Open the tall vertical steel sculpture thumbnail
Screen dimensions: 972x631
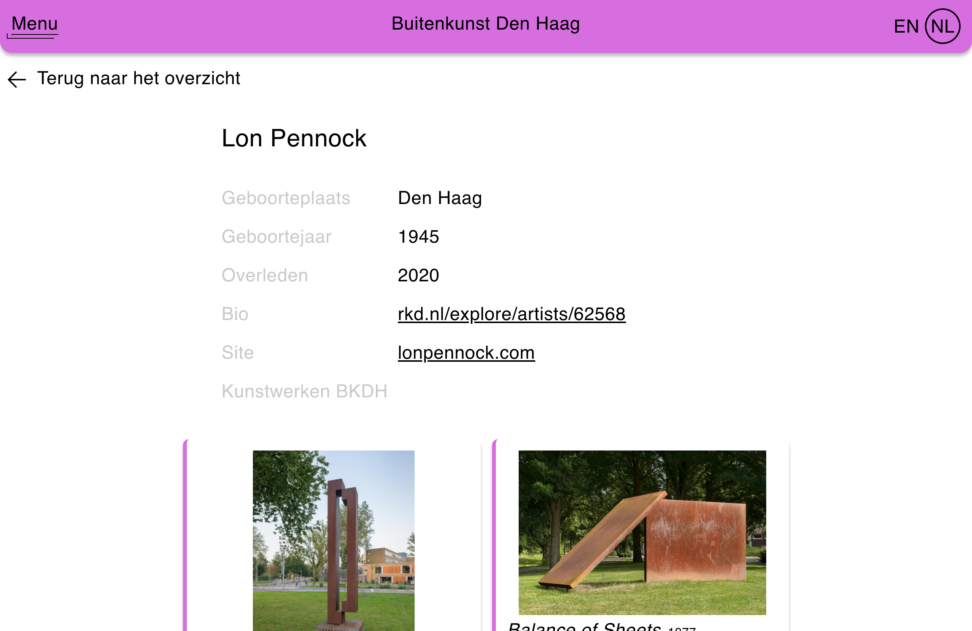pos(333,540)
